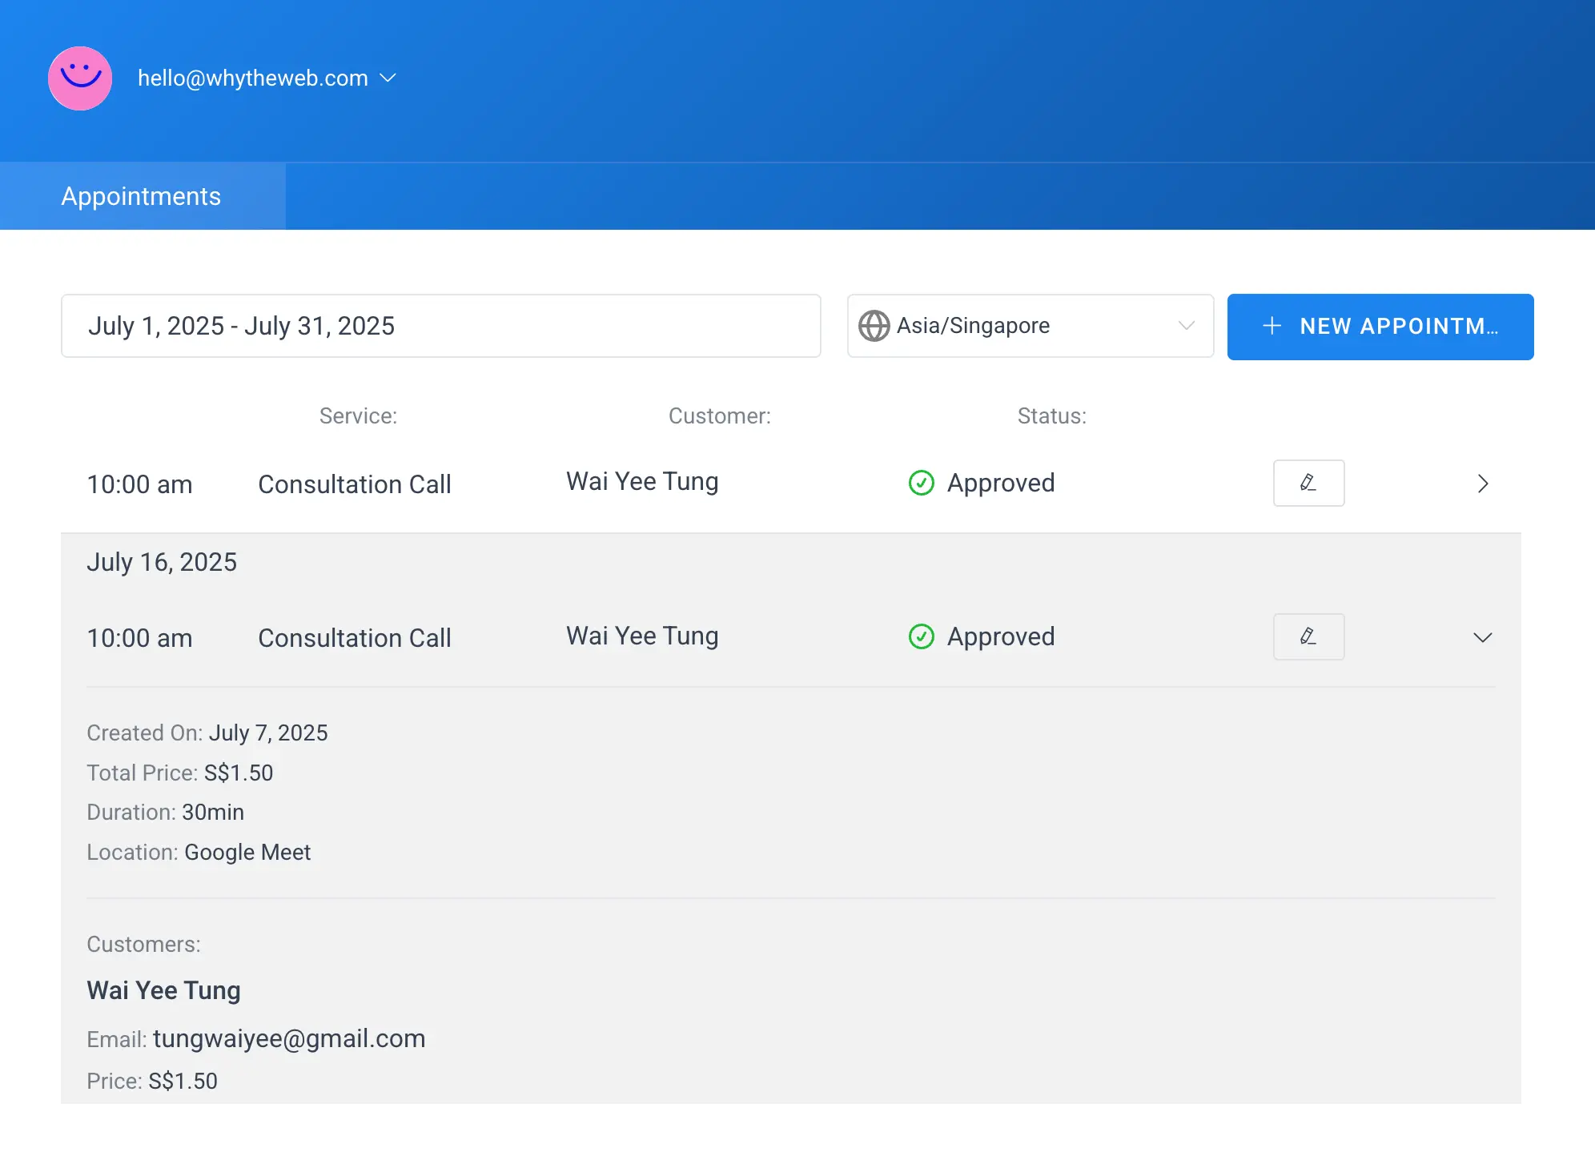The width and height of the screenshot is (1595, 1164).
Task: Click the July 16 Consultation Call entry
Action: (355, 638)
